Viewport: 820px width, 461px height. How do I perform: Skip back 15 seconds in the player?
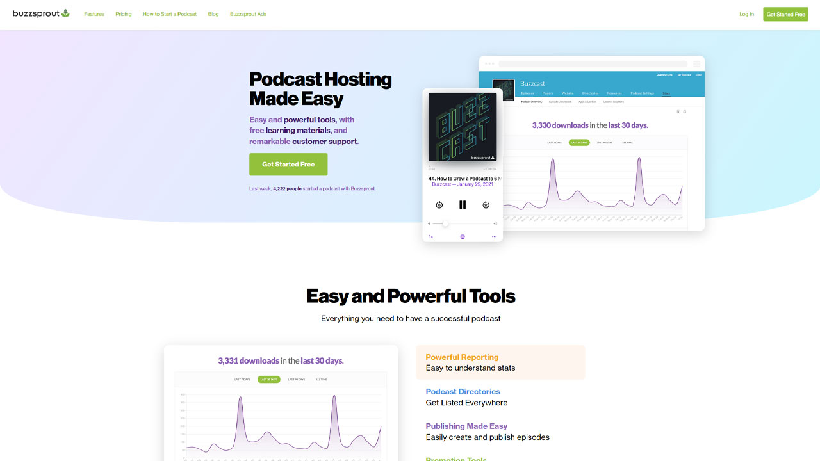pos(439,205)
